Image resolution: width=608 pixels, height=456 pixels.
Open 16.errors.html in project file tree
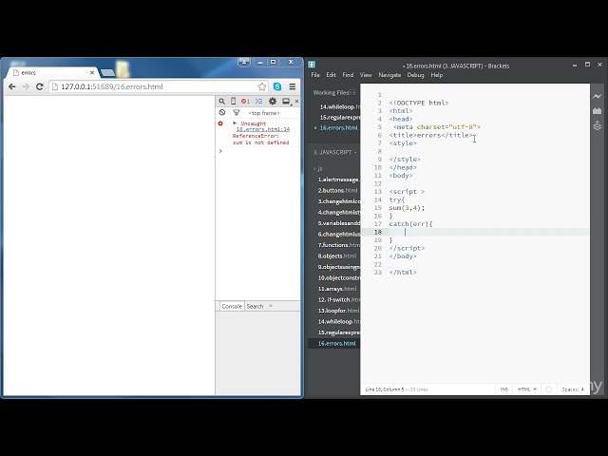336,344
